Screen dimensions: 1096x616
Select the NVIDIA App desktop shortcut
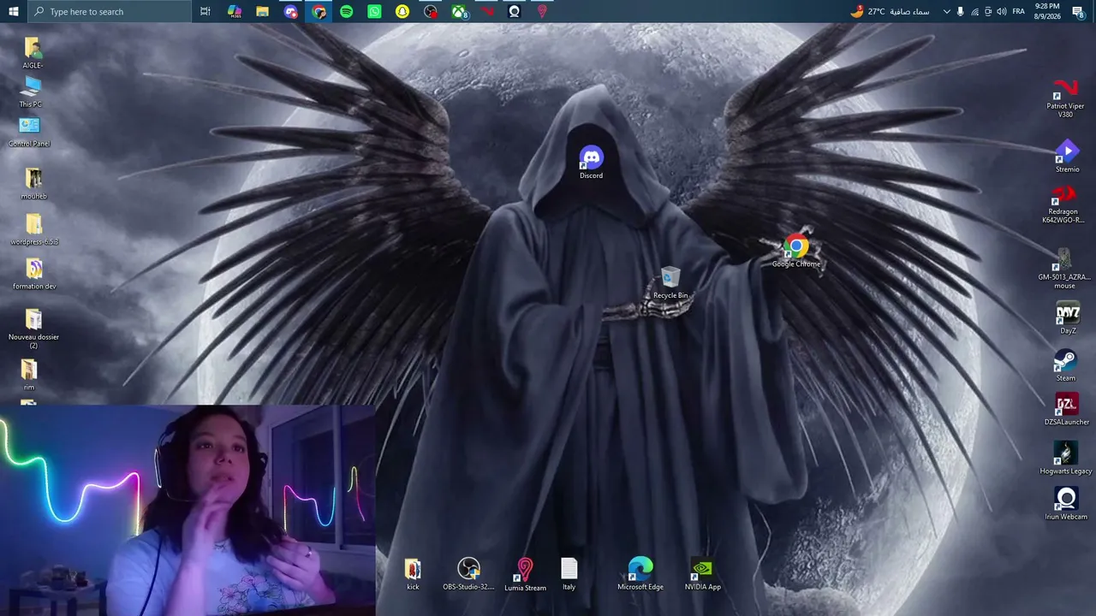point(703,574)
